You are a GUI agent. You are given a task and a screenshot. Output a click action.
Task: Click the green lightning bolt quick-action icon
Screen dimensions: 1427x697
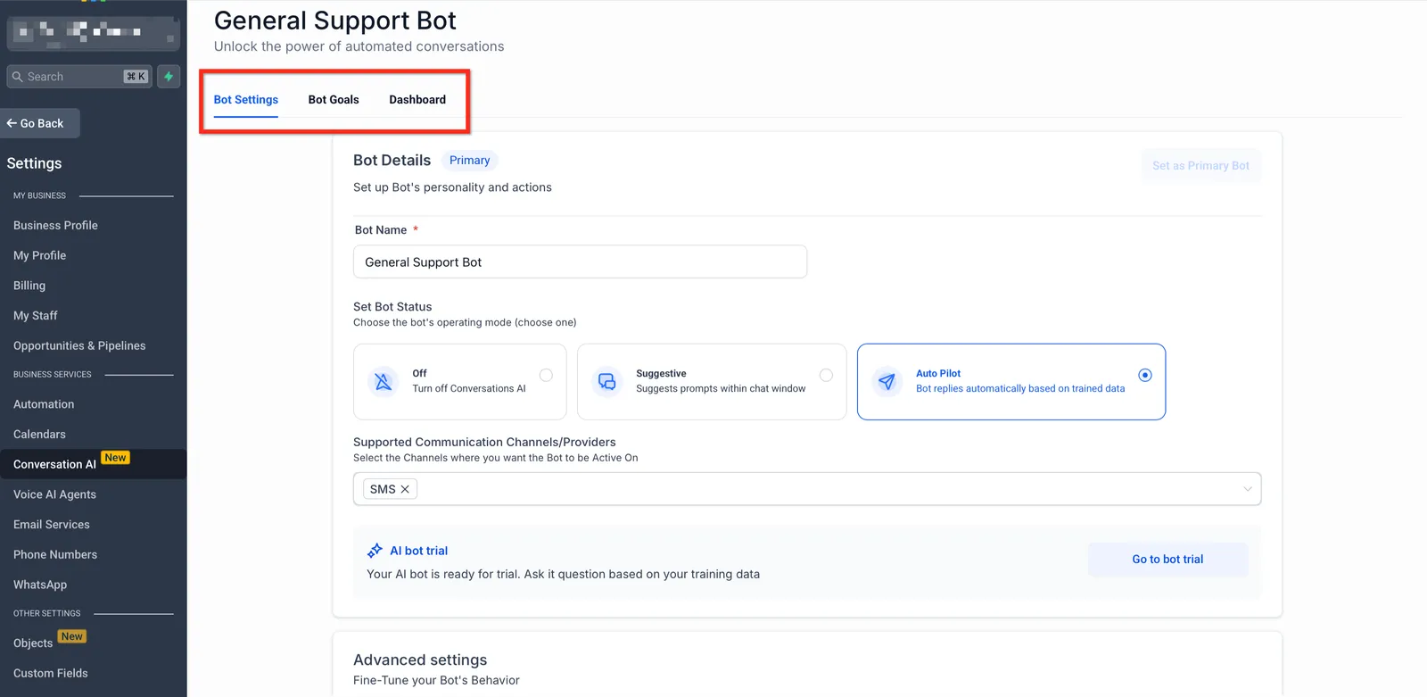(169, 77)
